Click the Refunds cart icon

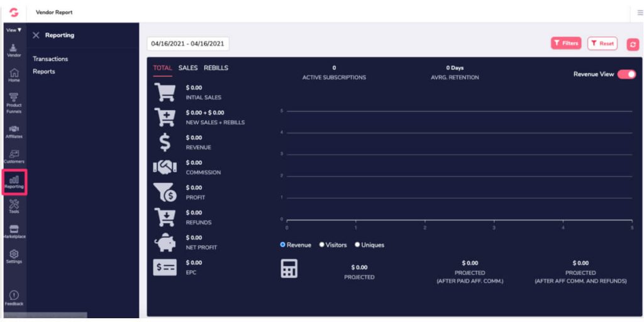pyautogui.click(x=165, y=217)
